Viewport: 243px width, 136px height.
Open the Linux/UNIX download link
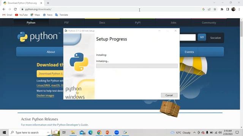tap(43, 85)
